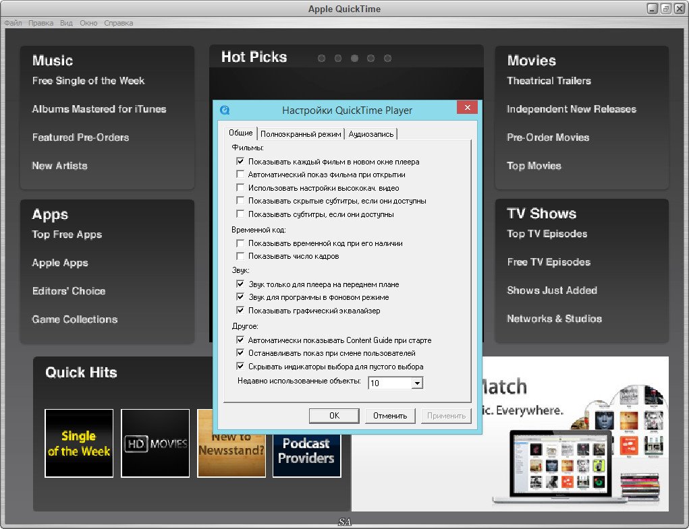Image resolution: width=689 pixels, height=529 pixels.
Task: Select the first Hot Picks page dot
Action: pos(321,59)
